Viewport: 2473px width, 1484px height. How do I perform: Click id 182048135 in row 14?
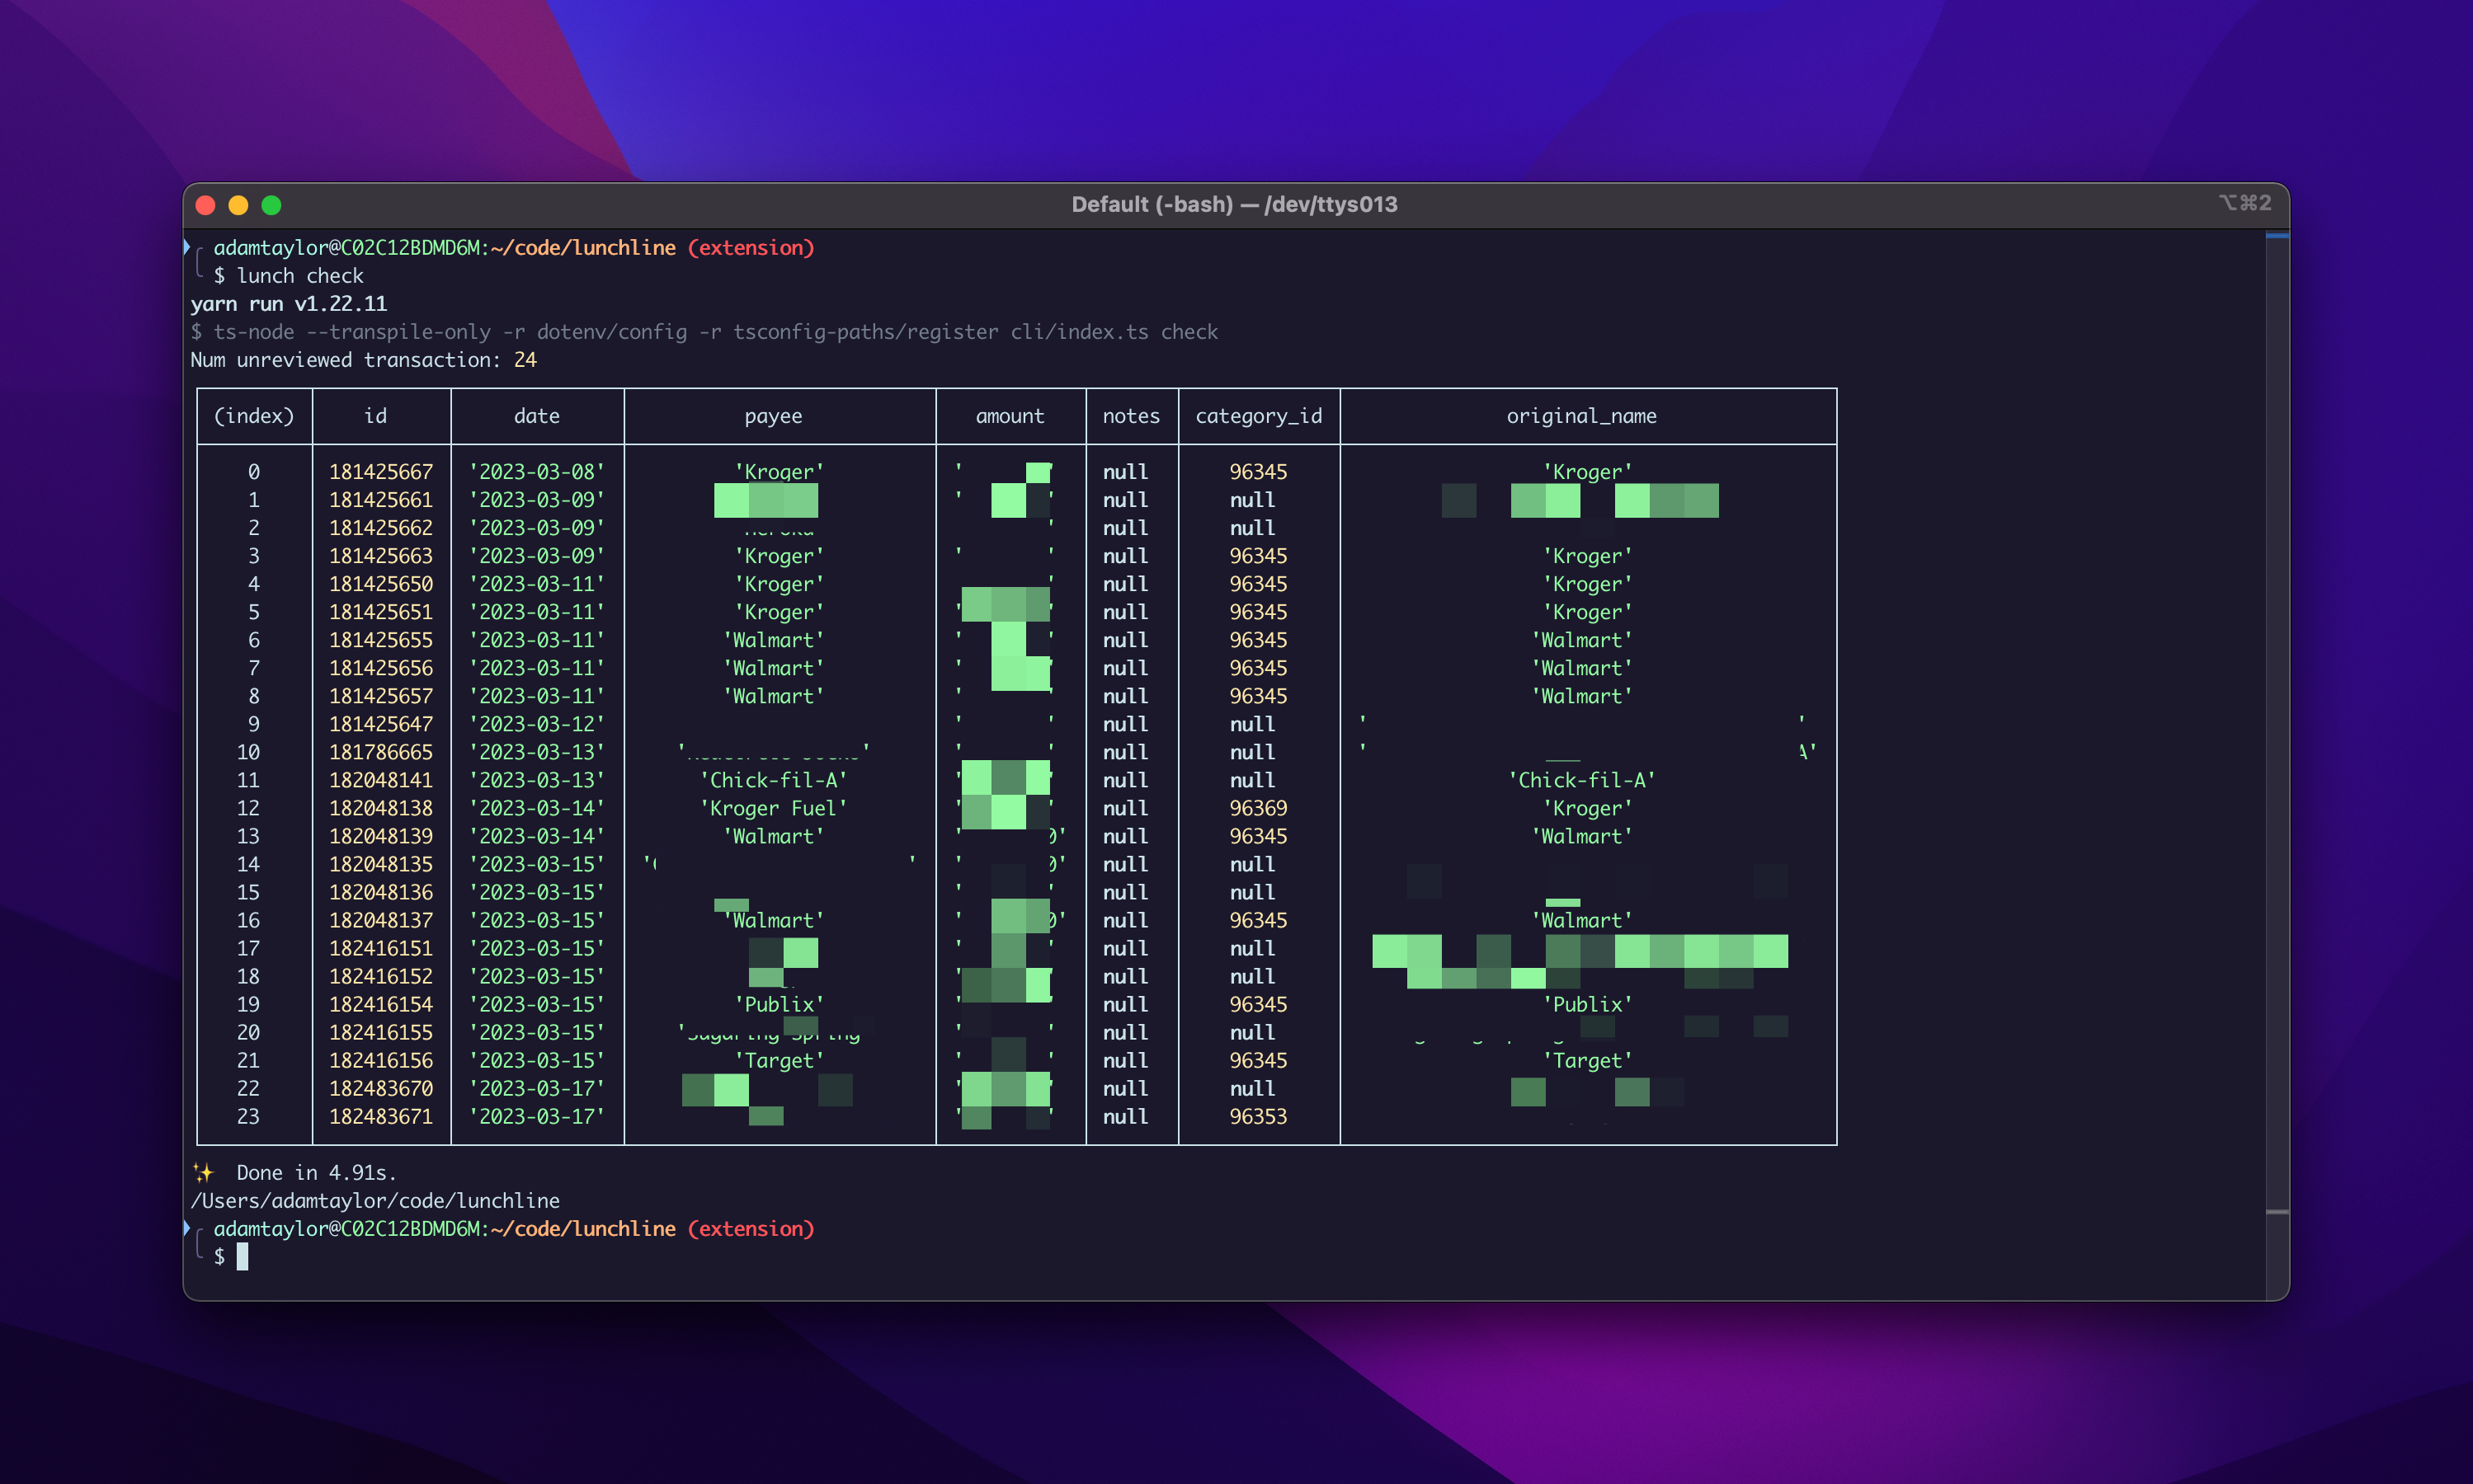[381, 864]
